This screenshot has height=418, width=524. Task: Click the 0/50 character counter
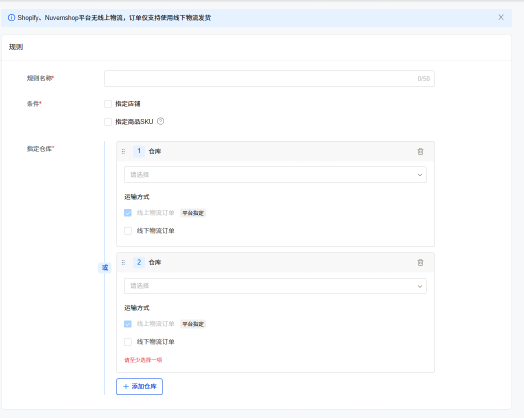(423, 79)
